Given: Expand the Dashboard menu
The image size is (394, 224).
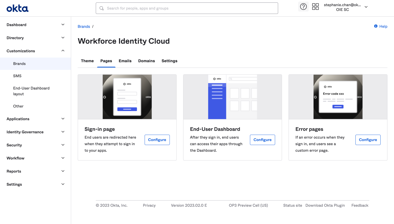Looking at the screenshot, I should pos(36,25).
